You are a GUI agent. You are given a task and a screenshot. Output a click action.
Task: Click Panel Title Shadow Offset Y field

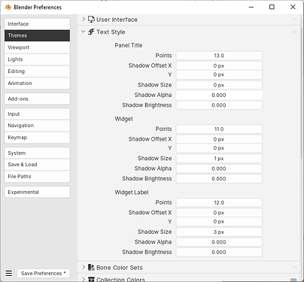coord(219,74)
